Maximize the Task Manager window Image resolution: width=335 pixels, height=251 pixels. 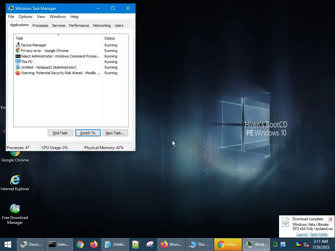pyautogui.click(x=113, y=8)
